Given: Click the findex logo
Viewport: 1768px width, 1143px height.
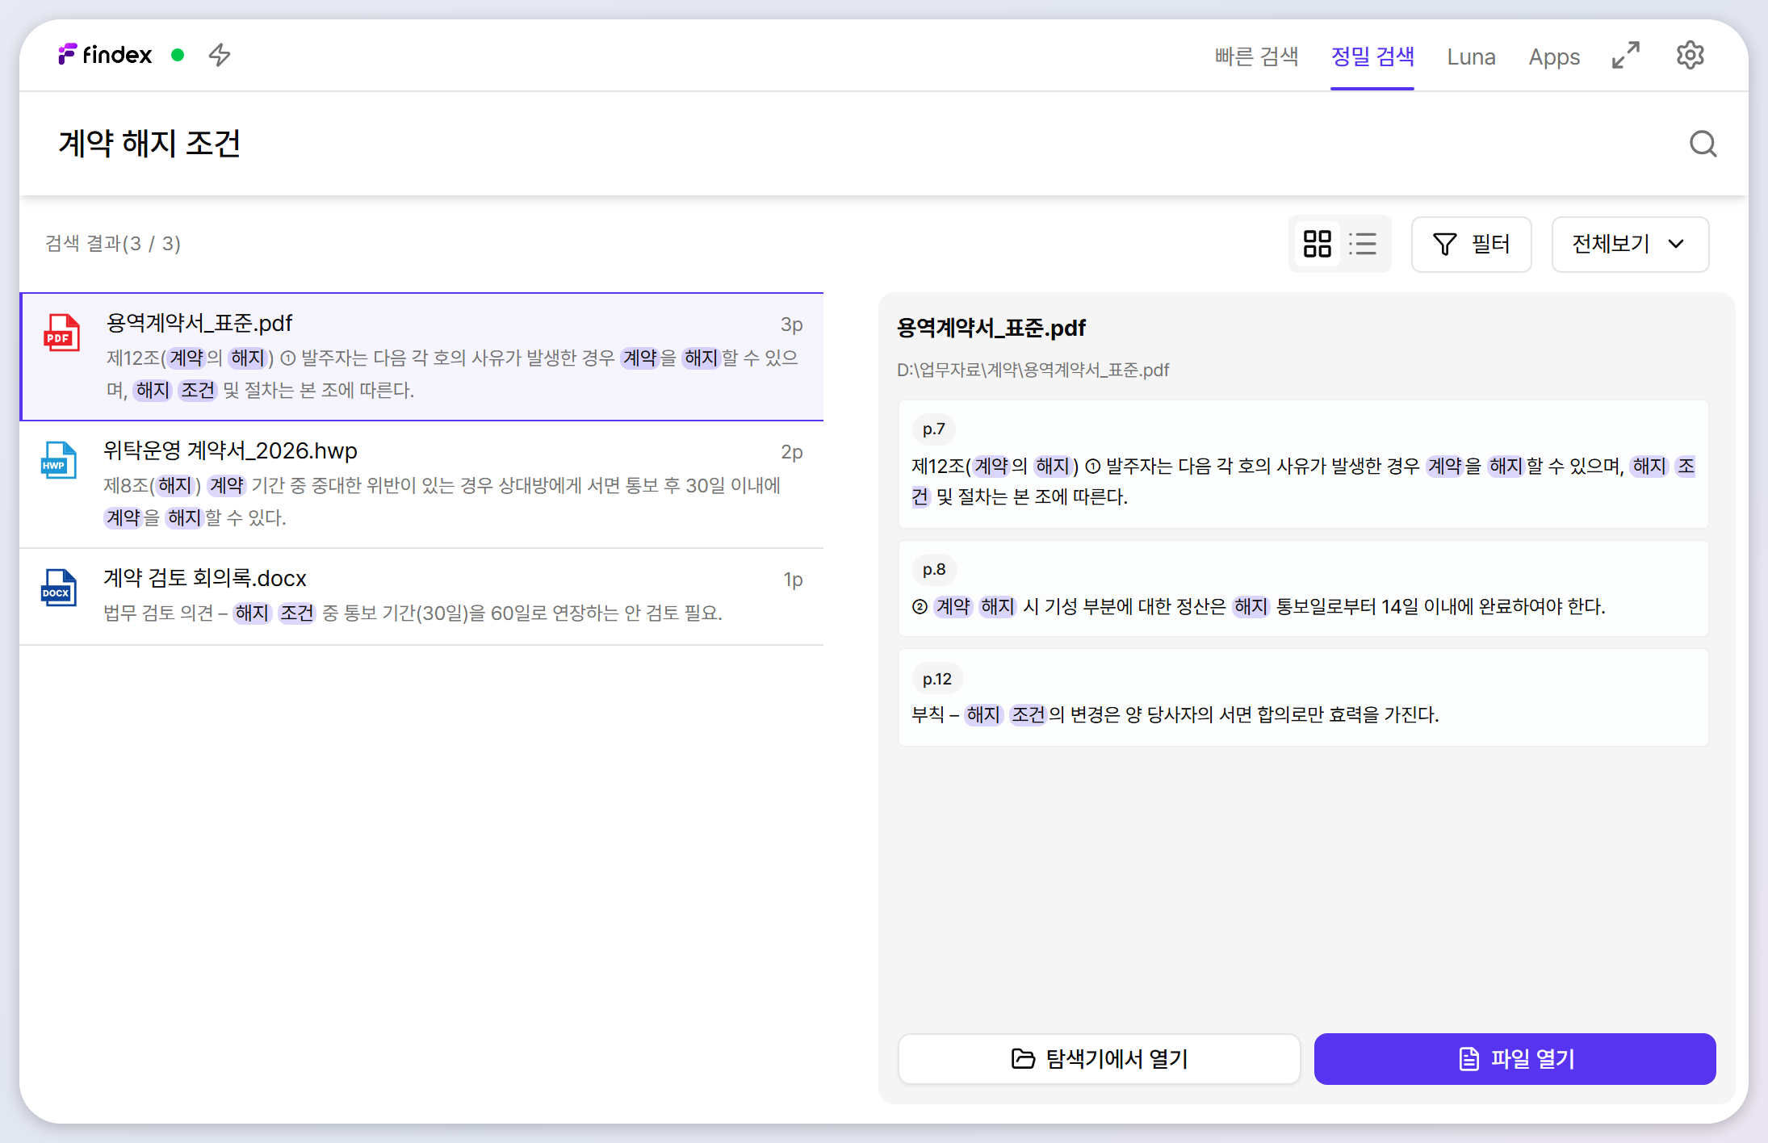Looking at the screenshot, I should pos(105,55).
